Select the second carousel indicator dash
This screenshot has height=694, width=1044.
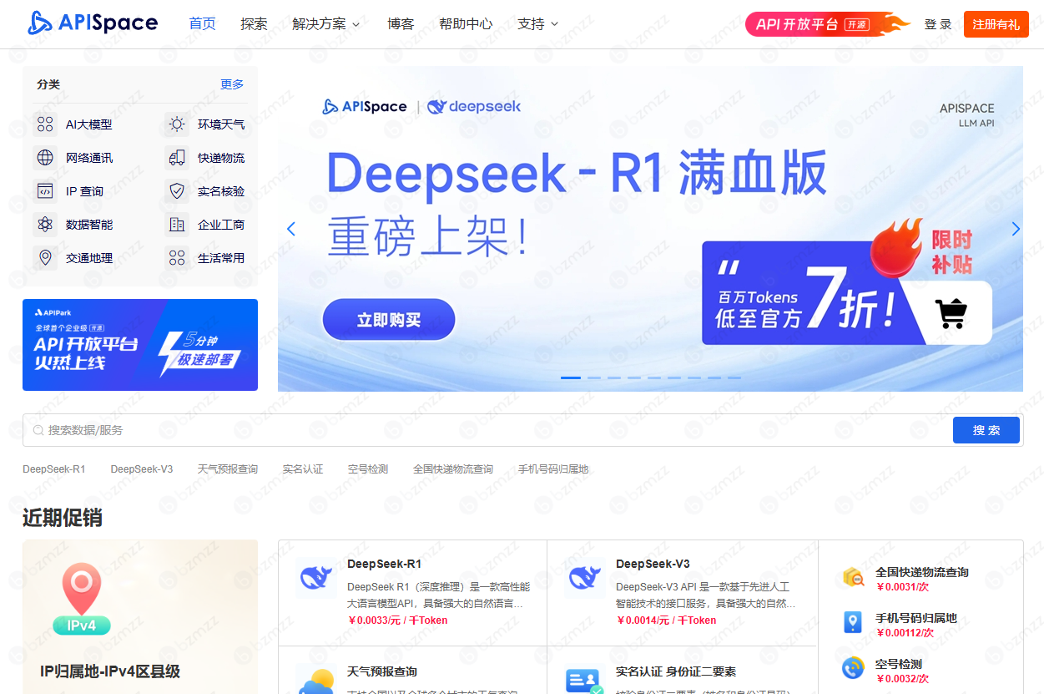594,377
